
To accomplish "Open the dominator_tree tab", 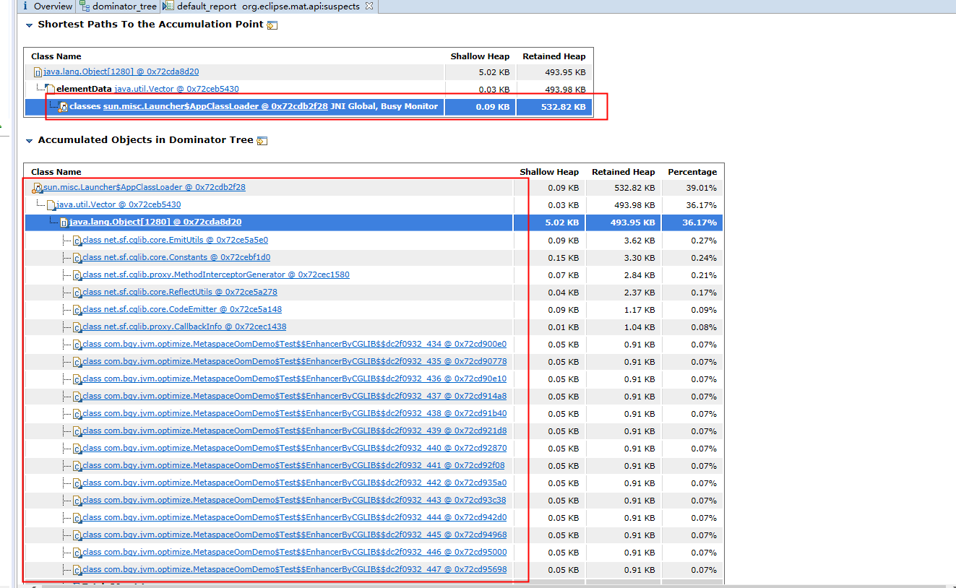I will click(x=118, y=7).
